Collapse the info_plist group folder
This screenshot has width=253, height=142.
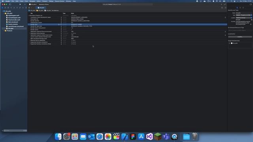[4, 13]
